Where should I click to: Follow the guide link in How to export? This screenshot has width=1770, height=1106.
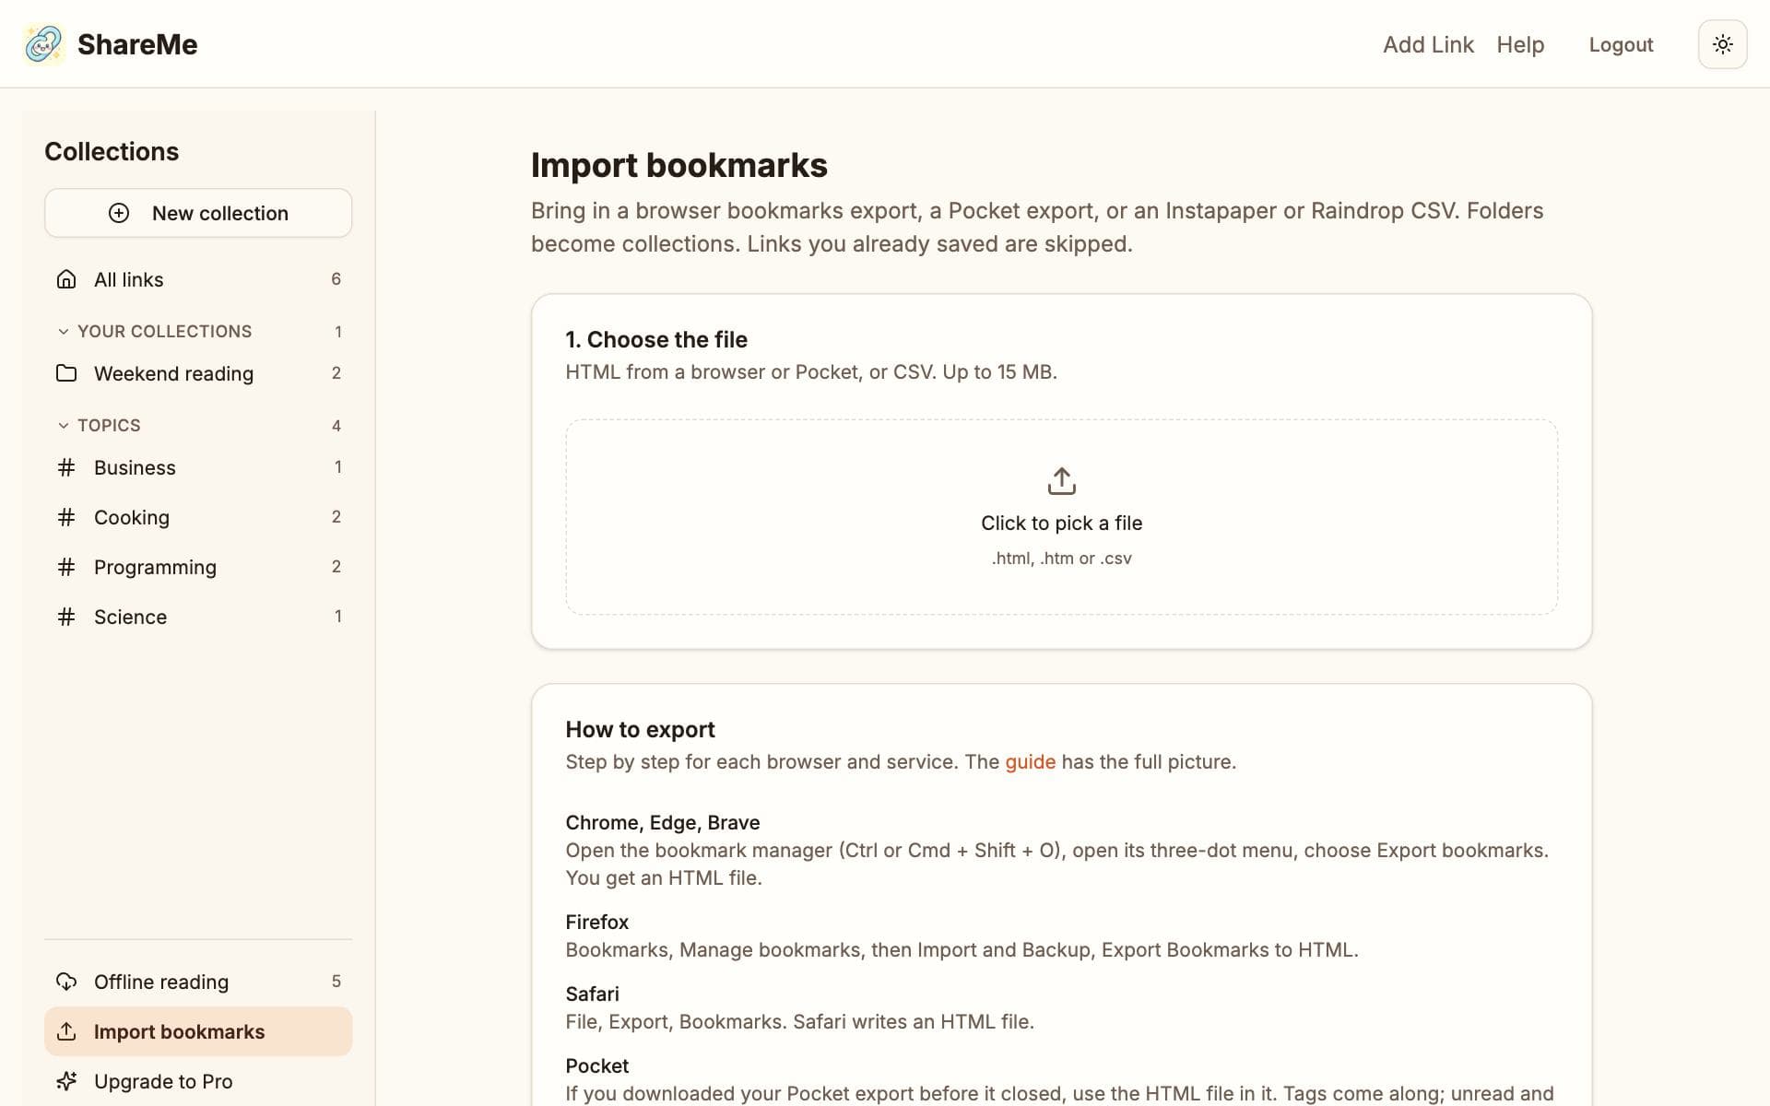pos(1030,761)
